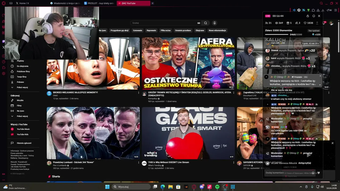Select the (84) YouTube tab
This screenshot has height=191, width=340.
point(133,3)
